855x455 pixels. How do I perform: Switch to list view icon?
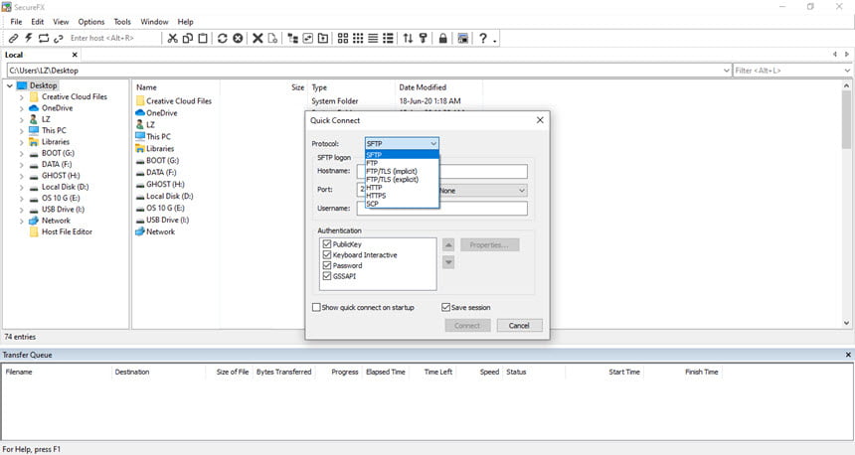(x=373, y=38)
